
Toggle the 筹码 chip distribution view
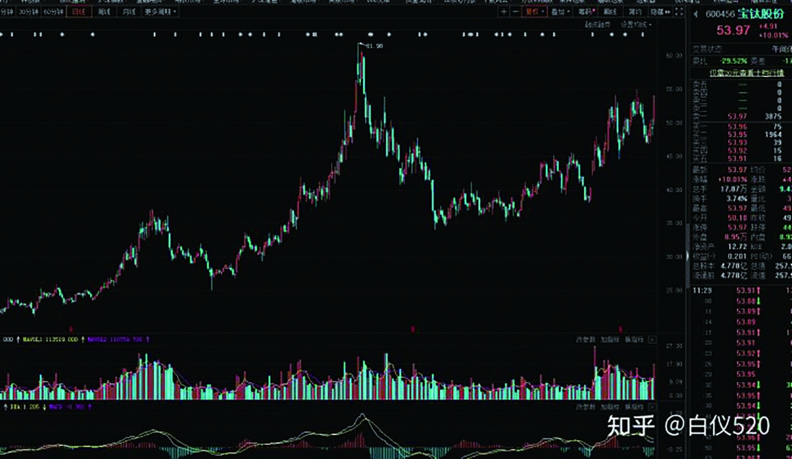(x=586, y=12)
